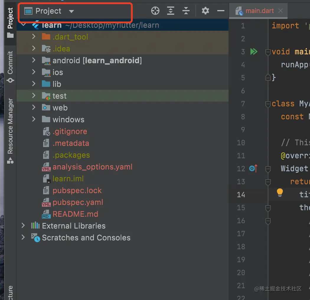Expand the lib folder
Image resolution: width=310 pixels, height=300 pixels.
click(x=34, y=84)
